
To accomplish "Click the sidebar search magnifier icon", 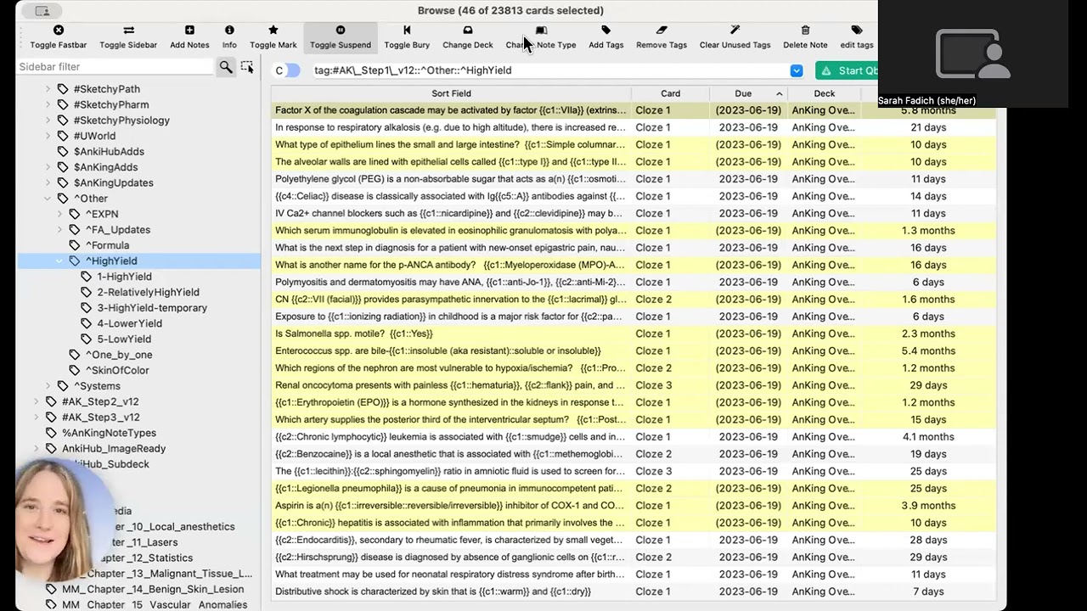I will 226,67.
